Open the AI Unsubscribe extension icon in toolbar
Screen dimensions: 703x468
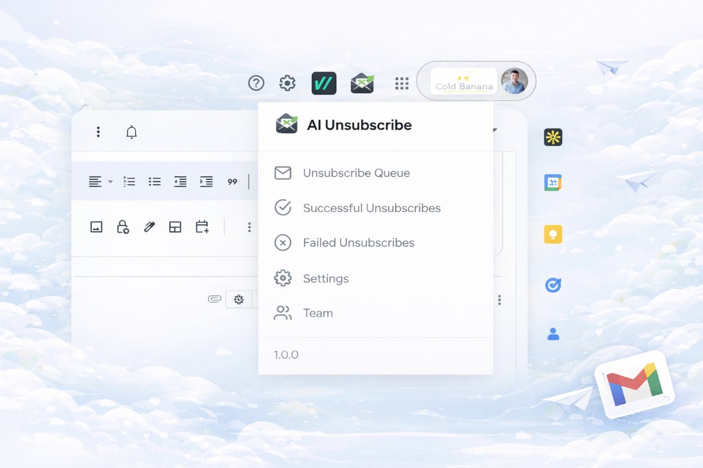[x=362, y=82]
